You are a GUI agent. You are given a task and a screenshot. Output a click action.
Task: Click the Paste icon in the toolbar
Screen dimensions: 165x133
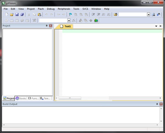(39, 15)
